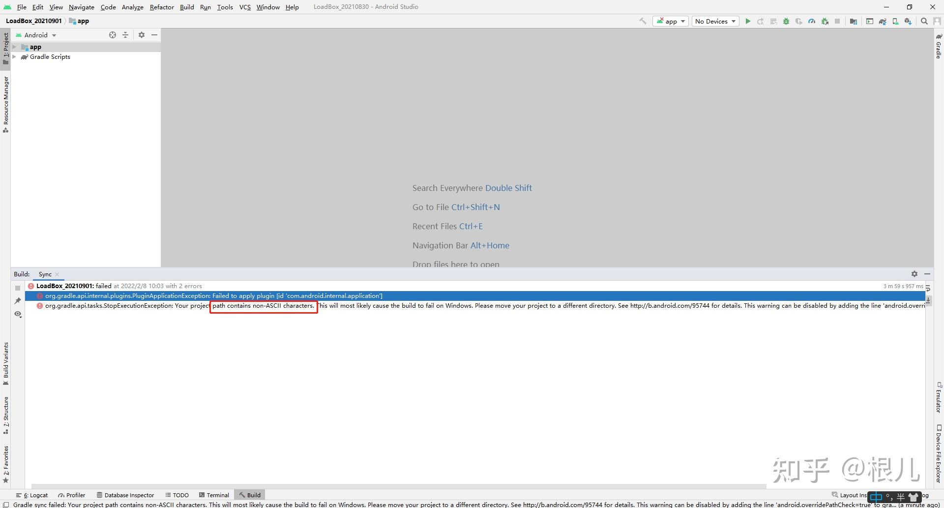Viewport: 944px width, 508px height.
Task: Debug the app with the bug icon
Action: pyautogui.click(x=786, y=21)
